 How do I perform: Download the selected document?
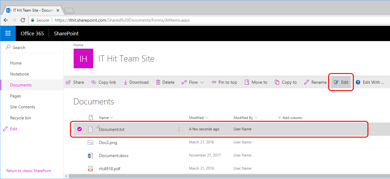click(x=136, y=82)
